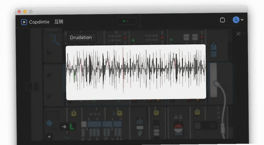The height and width of the screenshot is (145, 264).
Task: Click the yellow lock icon above fader stack
Action: tap(156, 113)
